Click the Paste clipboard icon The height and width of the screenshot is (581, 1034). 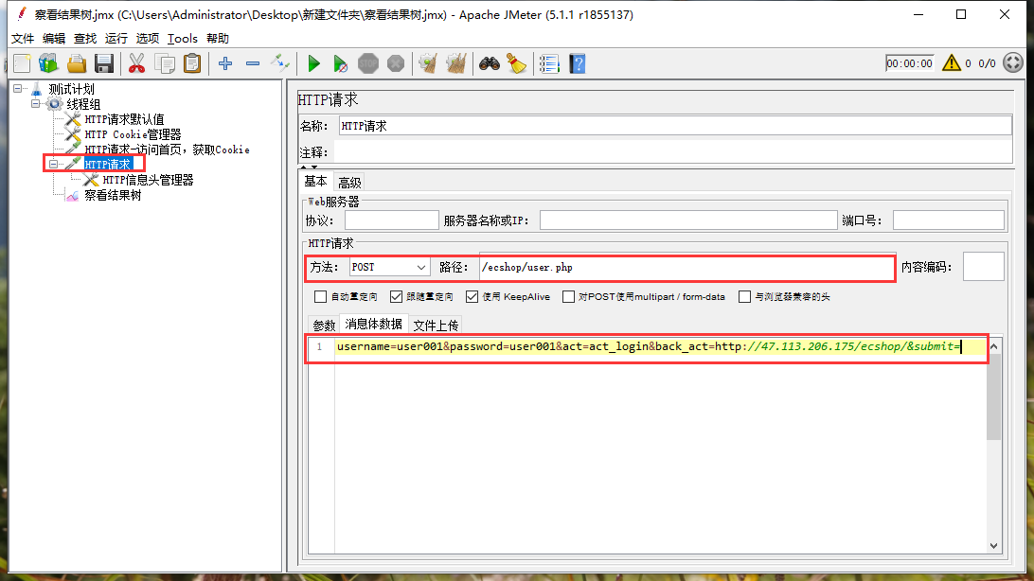pyautogui.click(x=192, y=64)
